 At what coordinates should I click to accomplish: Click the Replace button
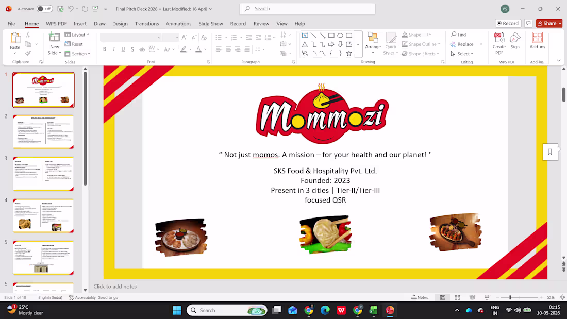pos(462,44)
